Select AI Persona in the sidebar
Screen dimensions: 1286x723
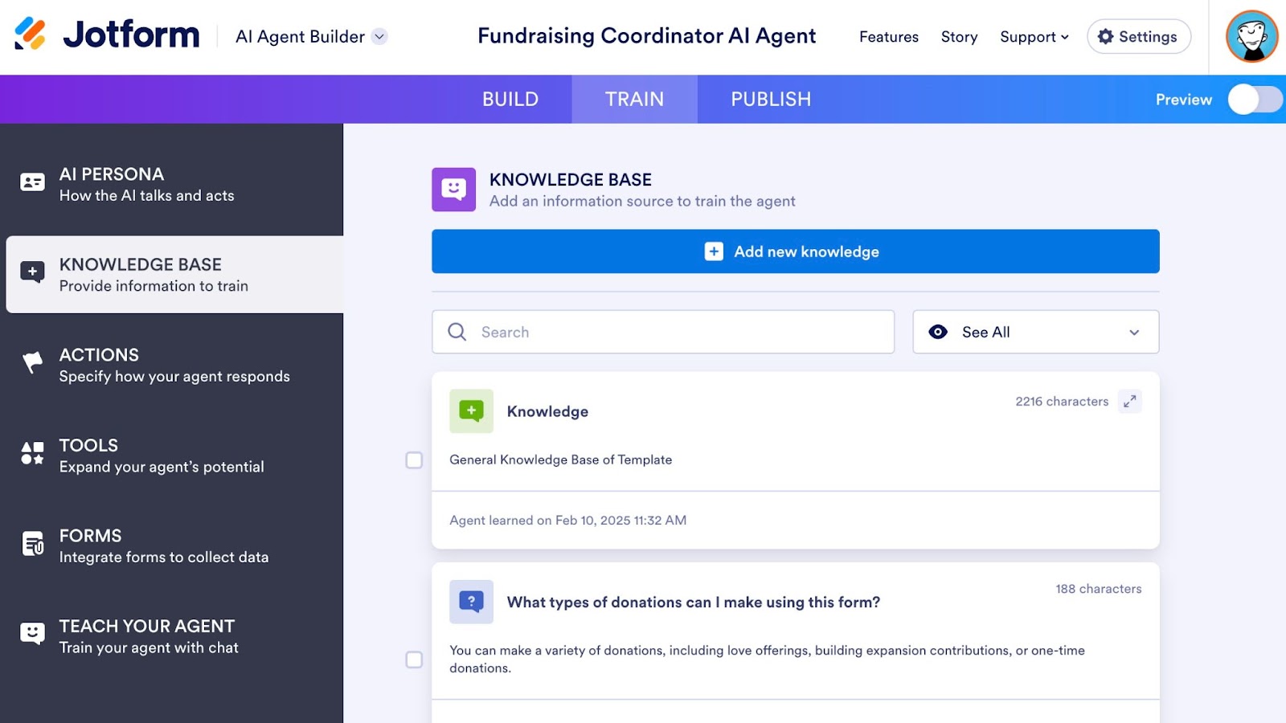tap(172, 184)
